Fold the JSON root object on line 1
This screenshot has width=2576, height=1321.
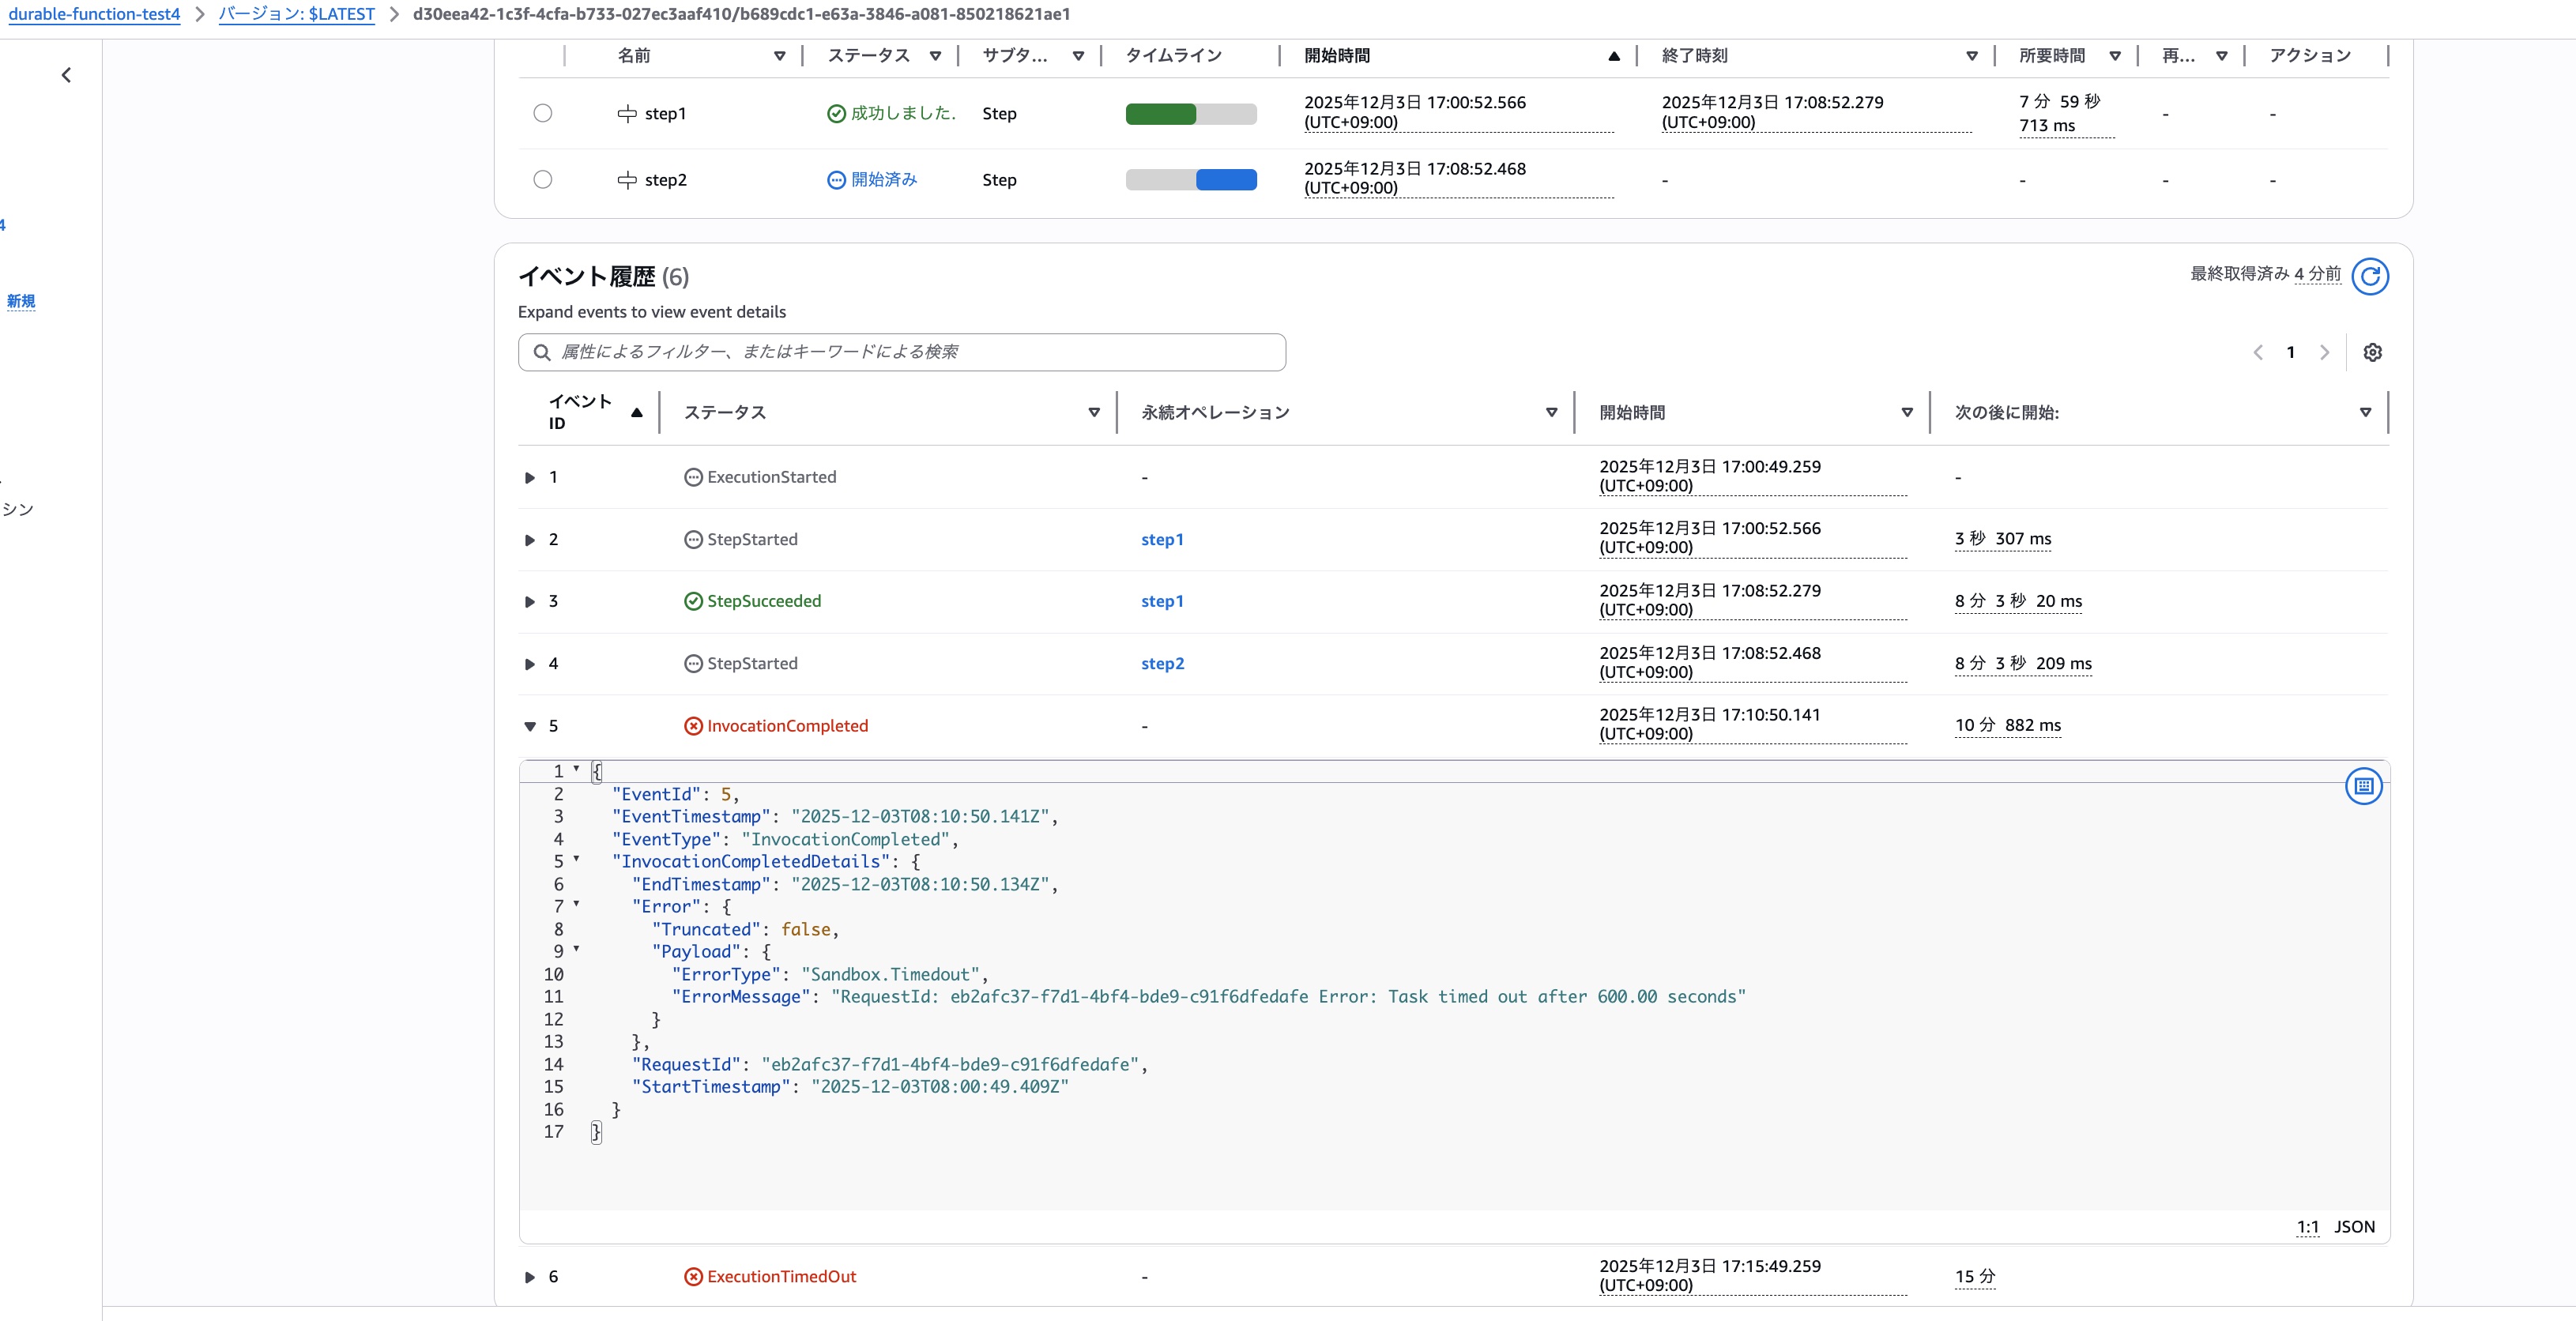pyautogui.click(x=576, y=769)
